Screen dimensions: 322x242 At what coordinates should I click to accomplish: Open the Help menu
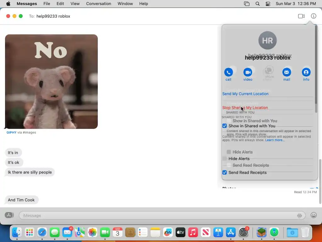pos(143,4)
